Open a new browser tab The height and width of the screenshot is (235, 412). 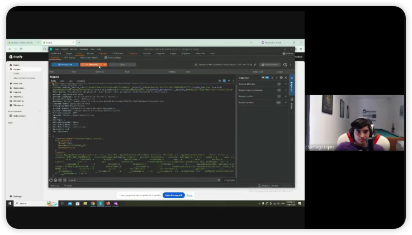(x=79, y=42)
